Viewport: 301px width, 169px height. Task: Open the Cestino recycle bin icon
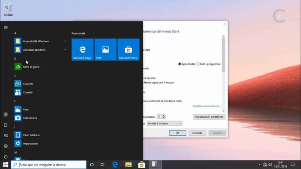[8, 9]
